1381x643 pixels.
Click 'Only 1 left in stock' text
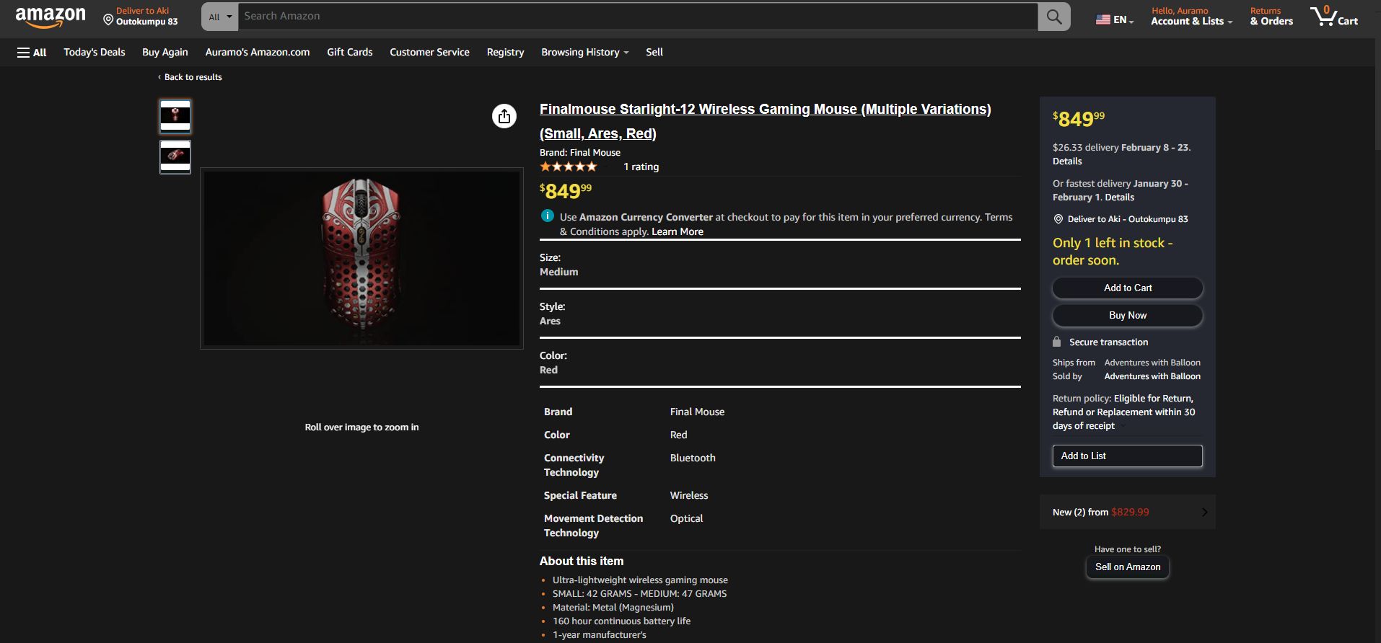pyautogui.click(x=1113, y=252)
